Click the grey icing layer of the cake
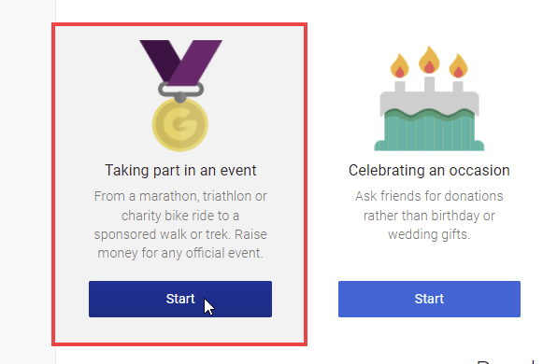This screenshot has height=364, width=543. [x=429, y=103]
